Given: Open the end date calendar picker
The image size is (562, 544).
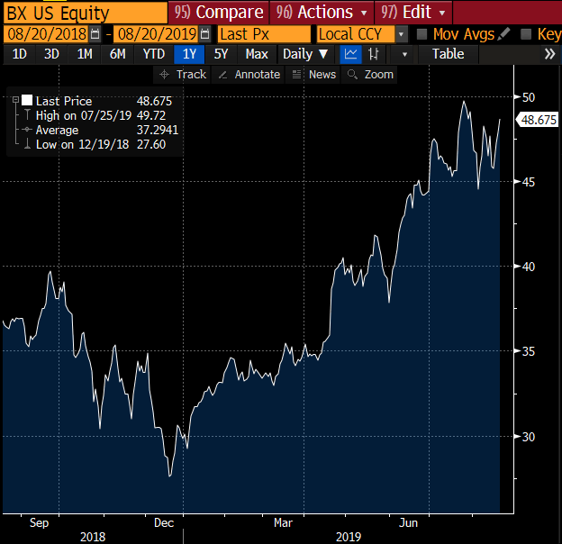Looking at the screenshot, I should tap(207, 34).
